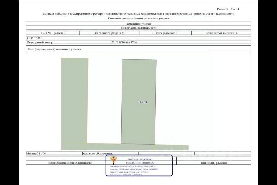Click the cell "Лист № 1 раздела 3"

pos(53,33)
